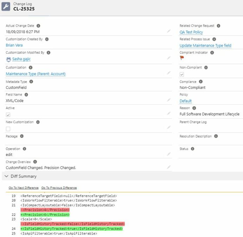This screenshot has width=243, height=237.
Task: Edit Actual Change Date pencil icon
Action: (168, 31)
